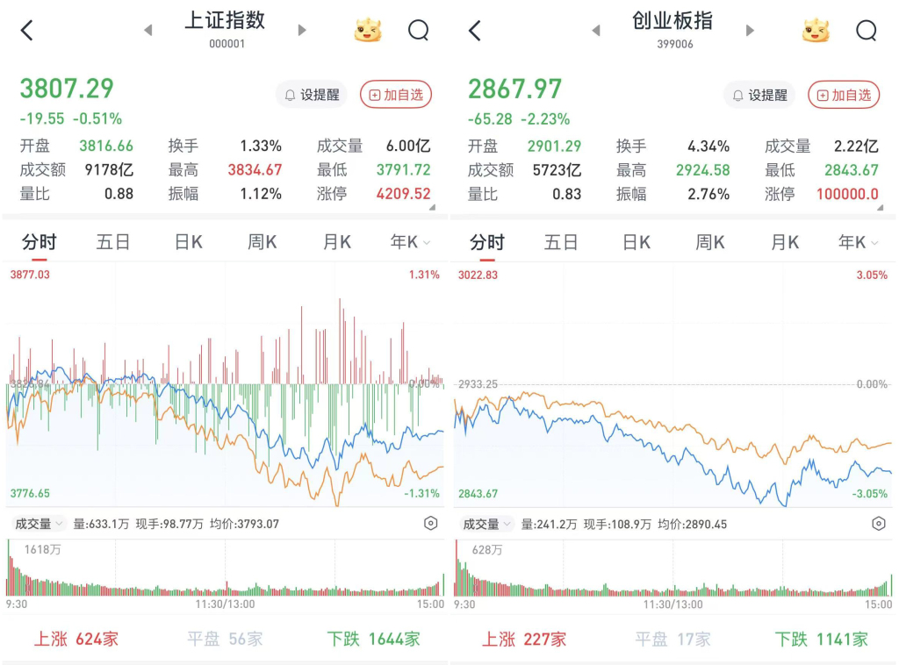
Task: Go to next index from 上证指数
Action: pos(302,31)
